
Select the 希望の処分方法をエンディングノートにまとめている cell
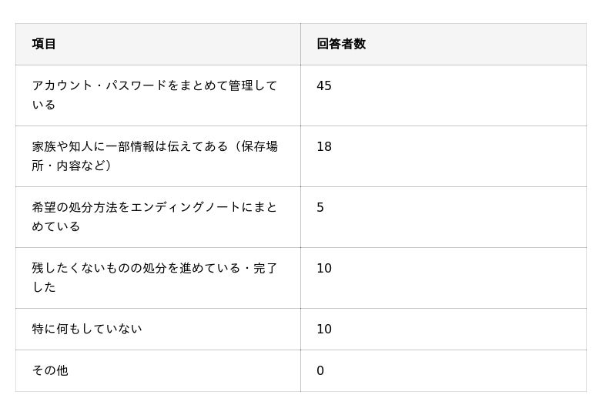point(154,216)
